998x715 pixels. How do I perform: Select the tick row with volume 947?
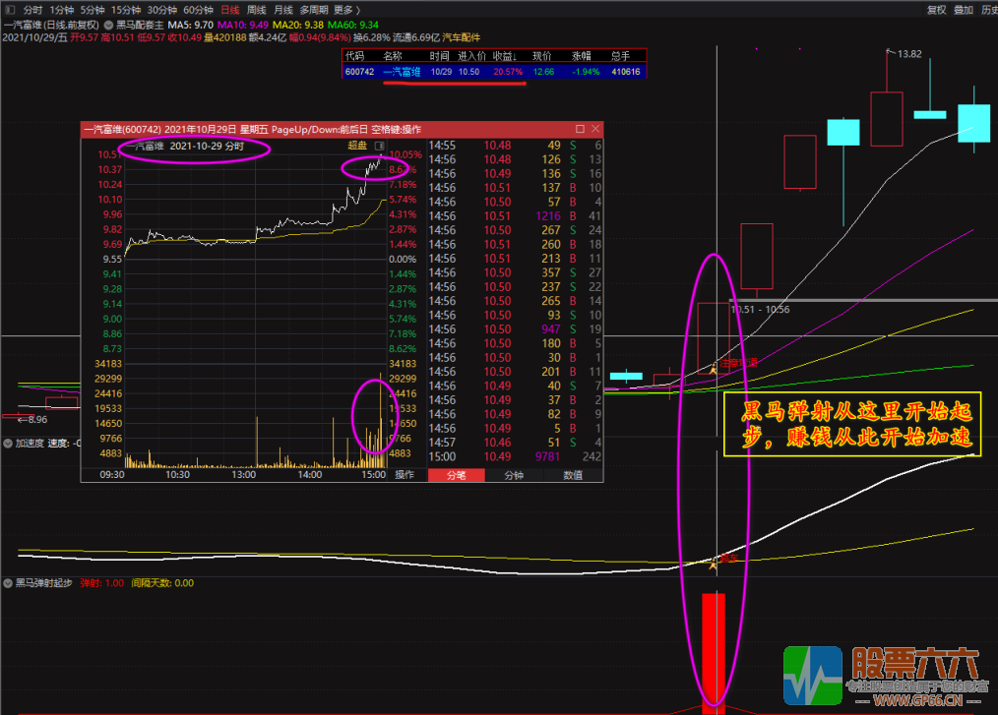(x=515, y=328)
